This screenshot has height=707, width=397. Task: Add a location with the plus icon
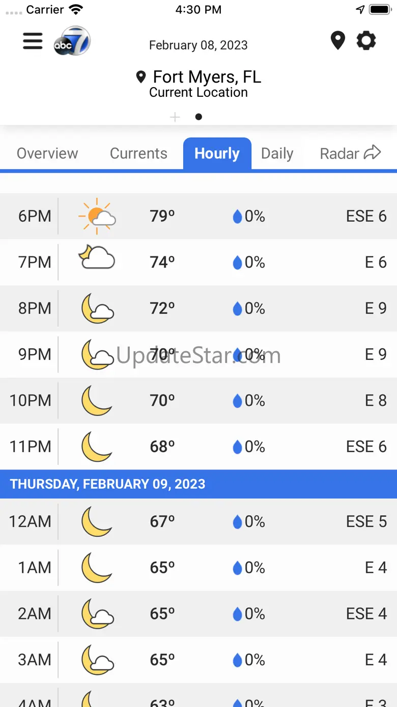[175, 117]
